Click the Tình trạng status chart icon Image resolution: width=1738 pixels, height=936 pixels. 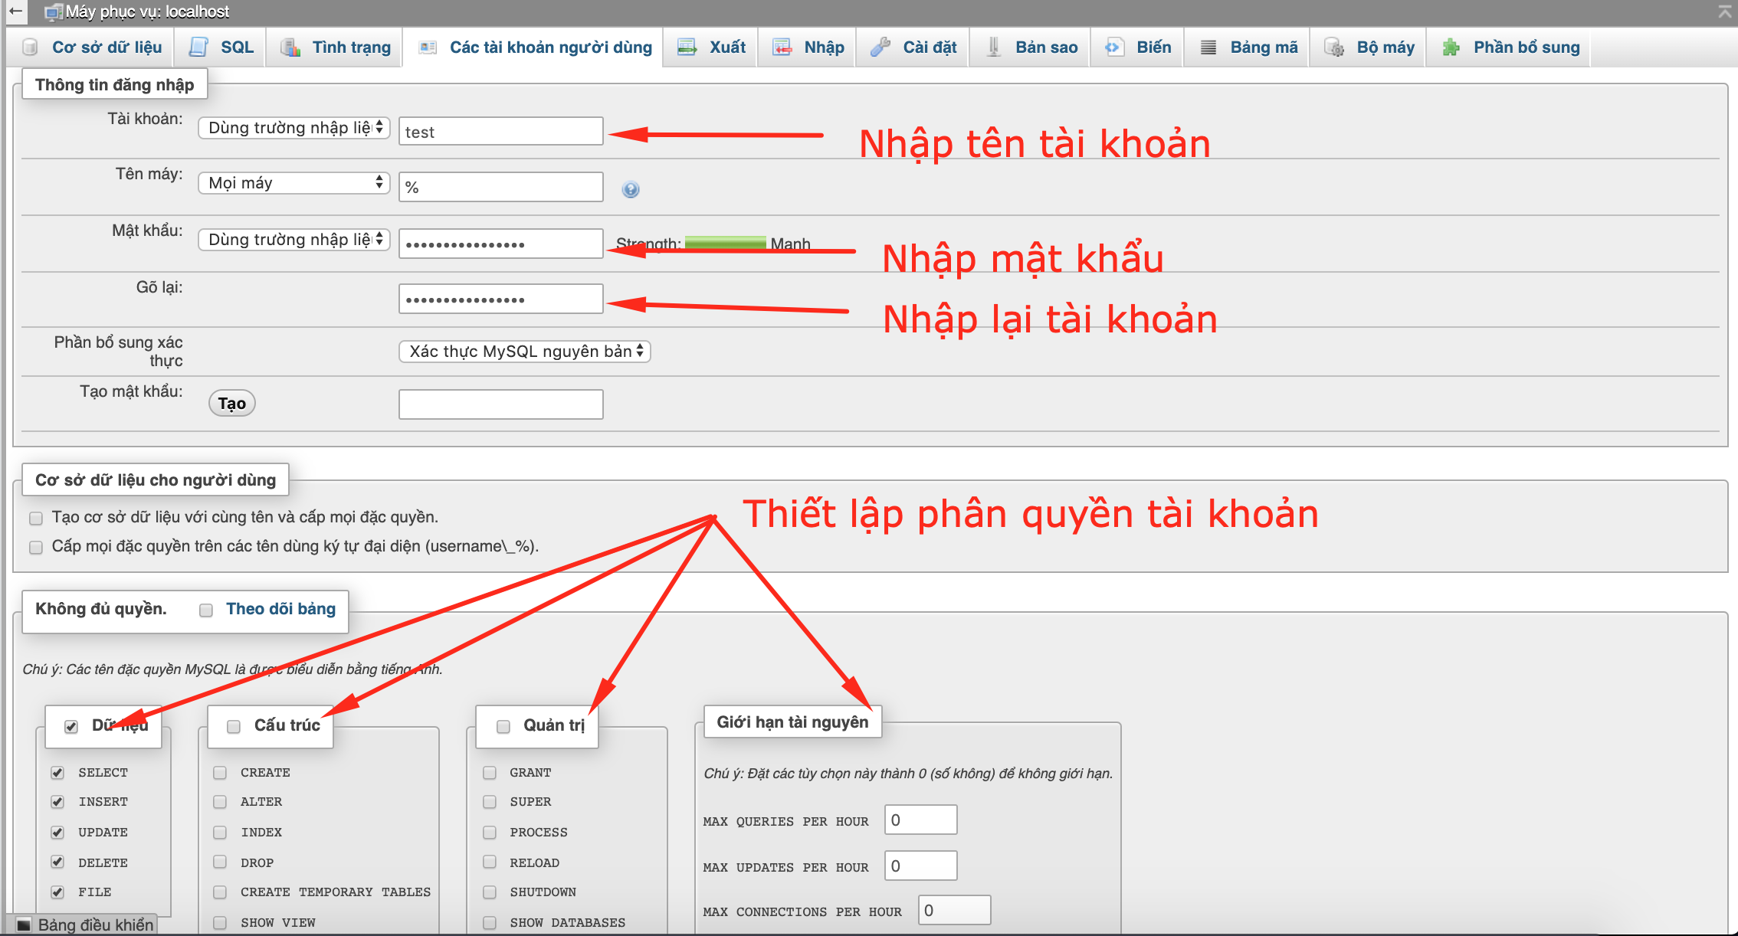coord(290,47)
